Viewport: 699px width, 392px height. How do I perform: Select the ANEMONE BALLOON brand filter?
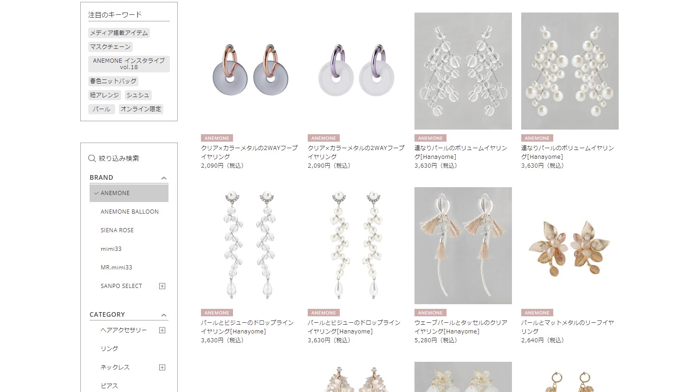coord(129,212)
